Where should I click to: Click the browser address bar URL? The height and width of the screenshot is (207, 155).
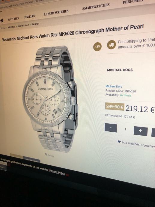click(x=22, y=4)
